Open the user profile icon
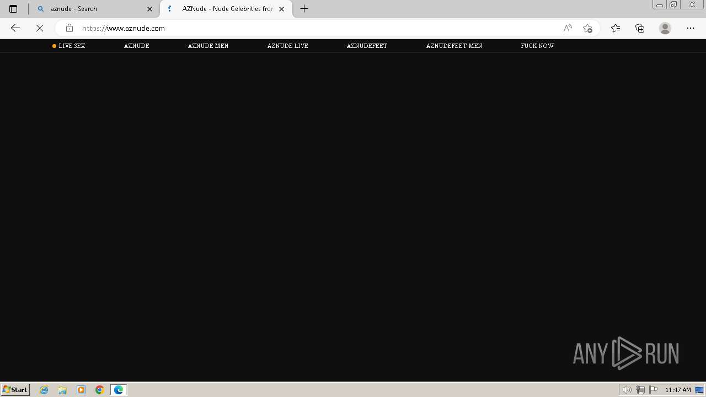 point(665,28)
